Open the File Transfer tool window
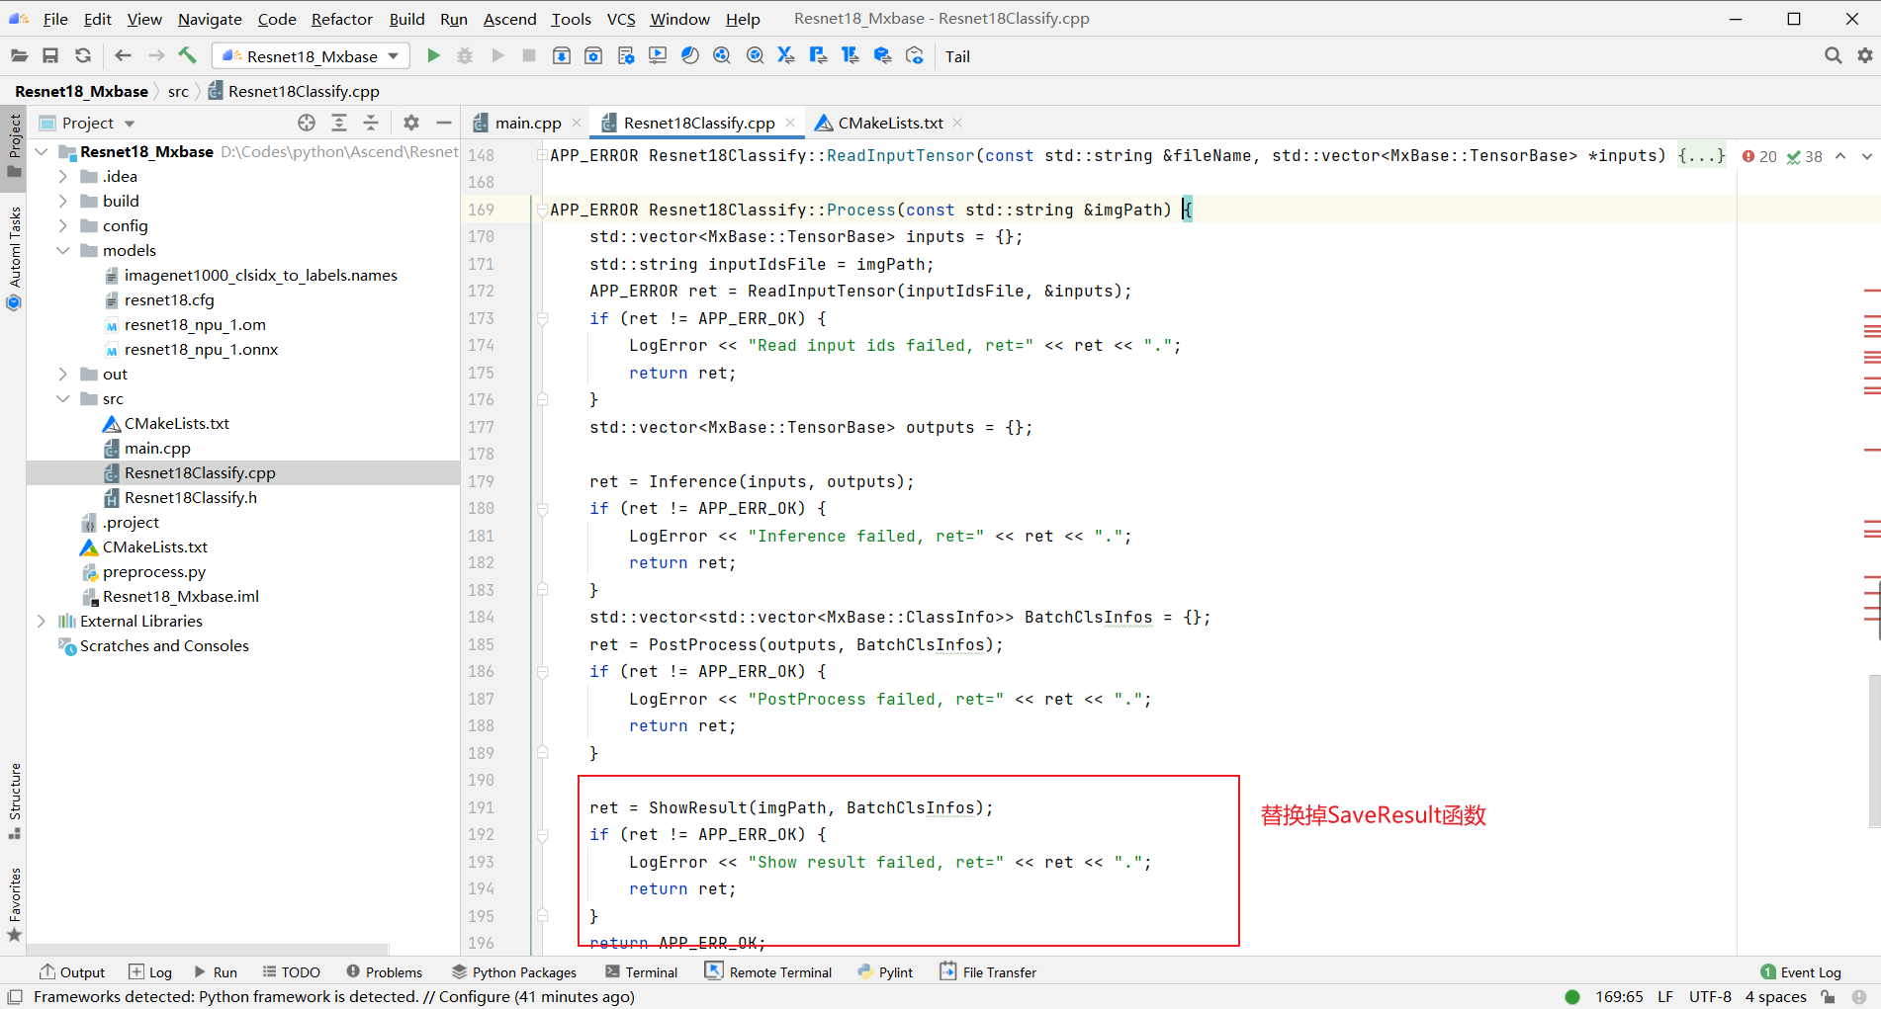1881x1009 pixels. 988,972
